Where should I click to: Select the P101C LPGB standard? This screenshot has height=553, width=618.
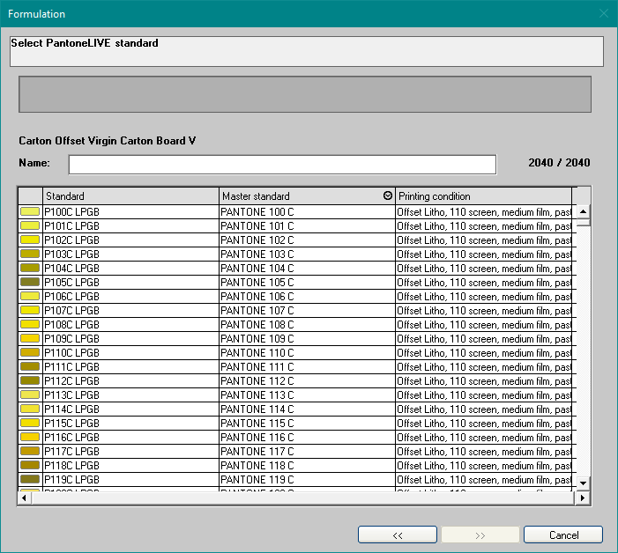[130, 226]
